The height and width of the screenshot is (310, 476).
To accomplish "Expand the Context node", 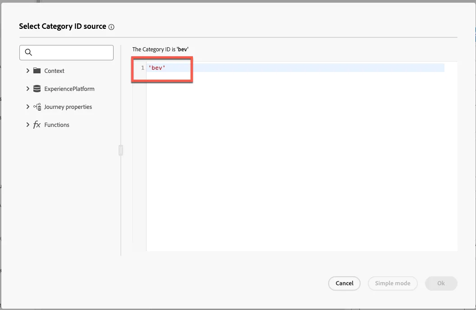I will click(x=27, y=71).
